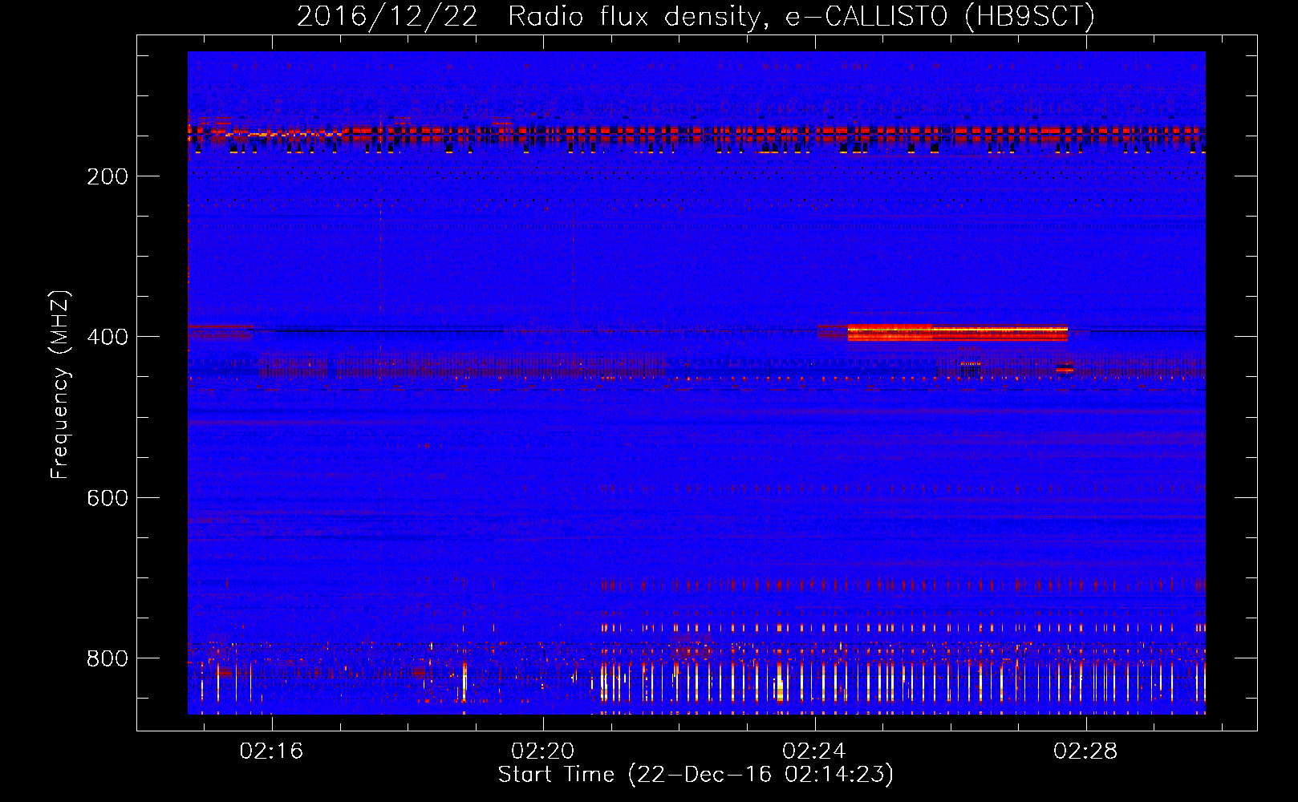Image resolution: width=1298 pixels, height=802 pixels.
Task: Click the 02:16 time tick label
Action: coord(272,751)
